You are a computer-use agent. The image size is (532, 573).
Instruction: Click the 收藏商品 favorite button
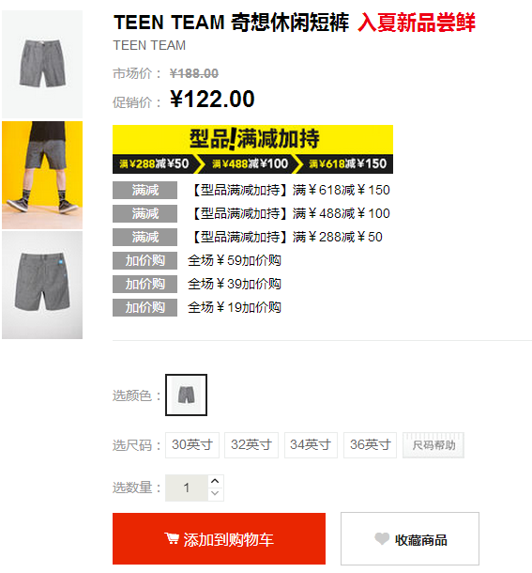(410, 538)
